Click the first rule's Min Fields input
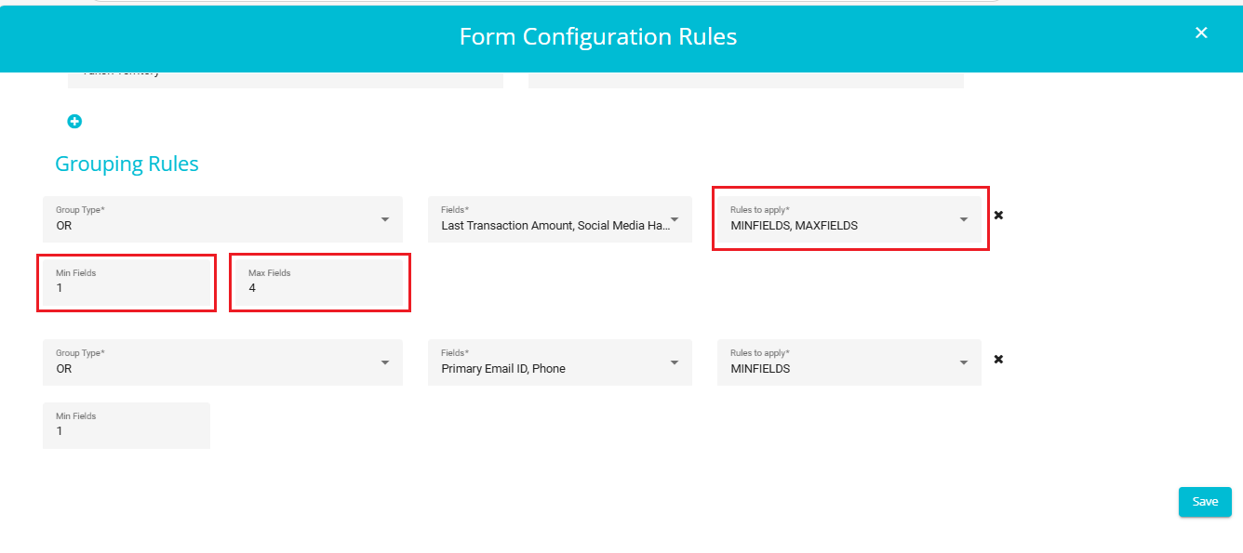 point(127,283)
